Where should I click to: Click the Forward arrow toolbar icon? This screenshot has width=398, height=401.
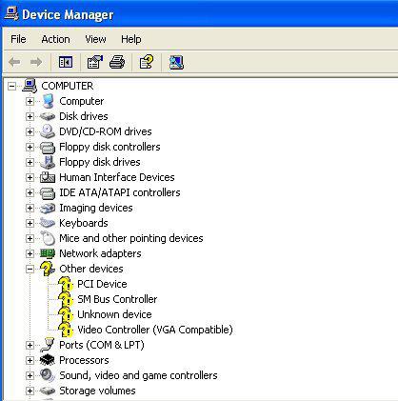tap(36, 62)
